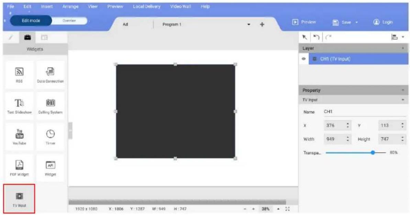Click the top-middle resize handle of TV box
410x215 pixels.
176,64
